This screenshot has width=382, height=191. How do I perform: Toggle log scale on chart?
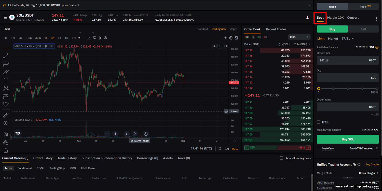[x=227, y=148]
